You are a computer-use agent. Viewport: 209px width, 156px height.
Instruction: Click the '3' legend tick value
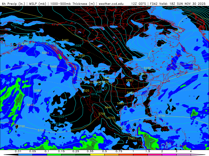click(176, 151)
